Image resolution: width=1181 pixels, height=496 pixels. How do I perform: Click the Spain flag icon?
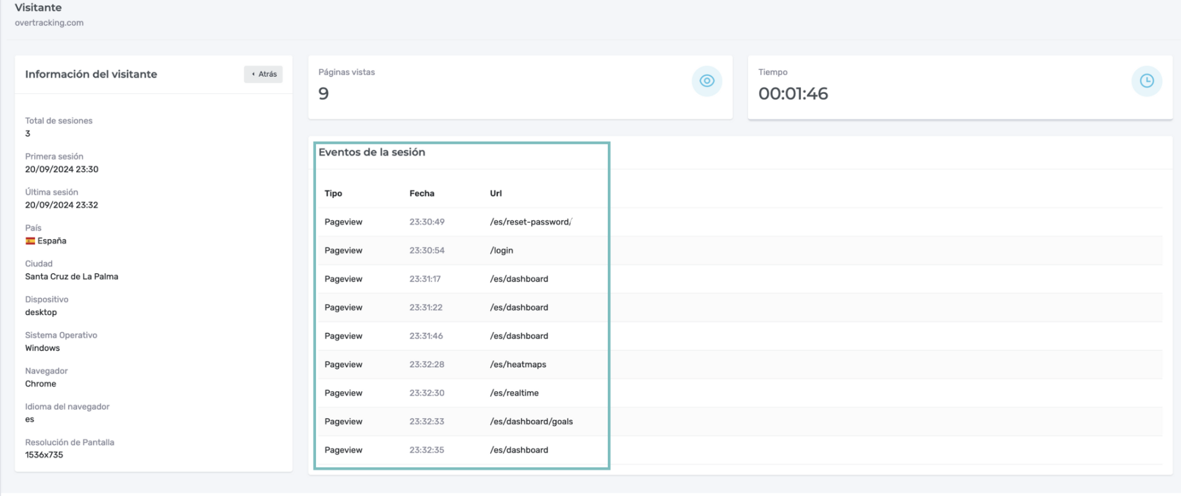30,241
